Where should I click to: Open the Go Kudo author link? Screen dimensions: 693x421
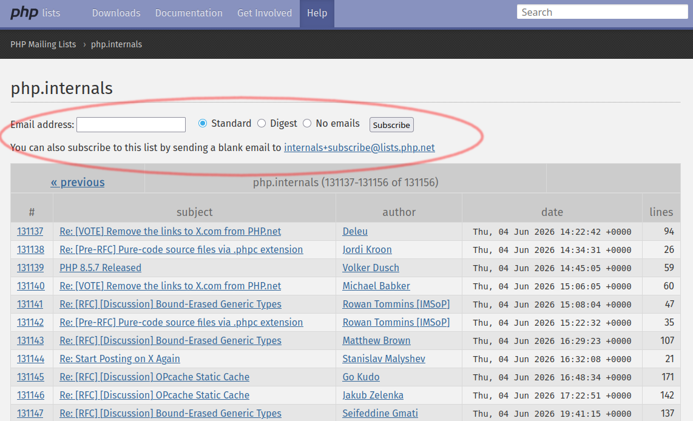(360, 377)
